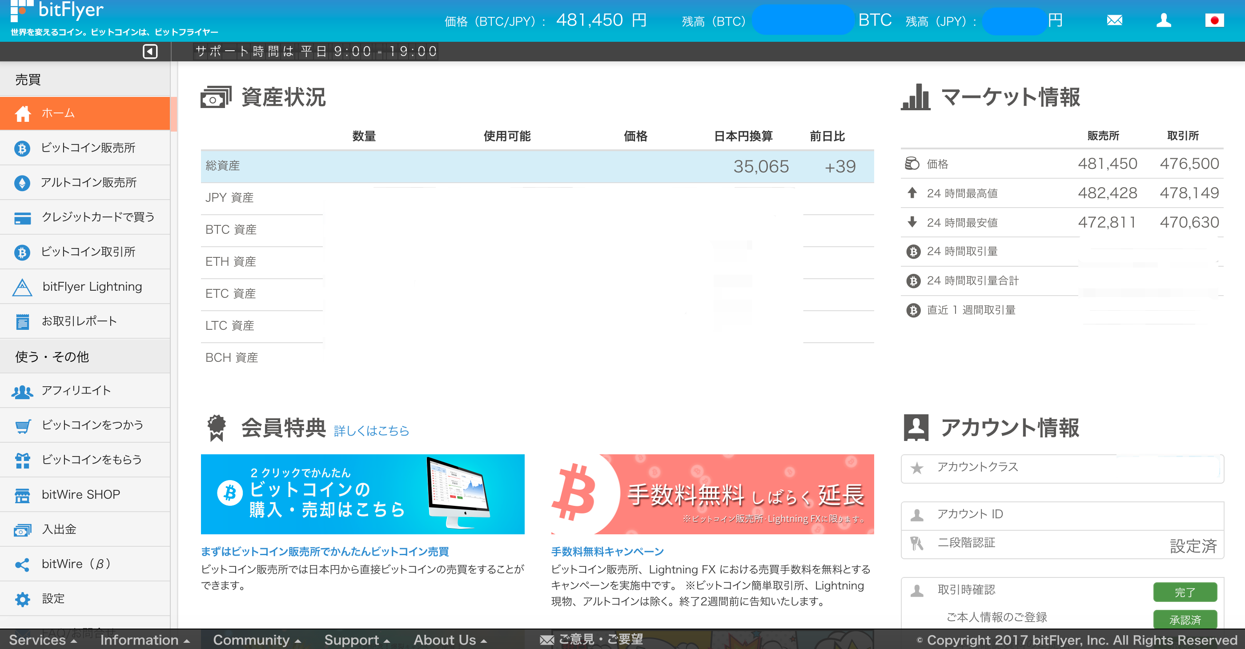
Task: Click the 24 時間取引量 bitcoin icon
Action: click(913, 251)
